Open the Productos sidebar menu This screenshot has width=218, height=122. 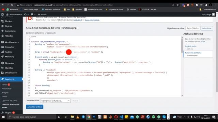pos(10,47)
